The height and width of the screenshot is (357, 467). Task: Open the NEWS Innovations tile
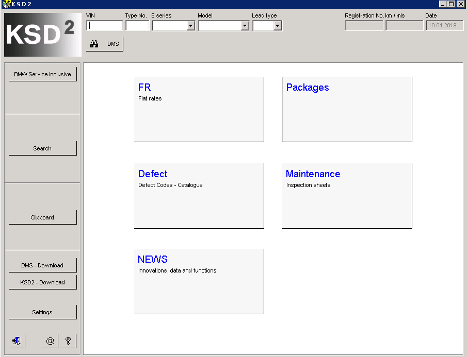coord(199,281)
